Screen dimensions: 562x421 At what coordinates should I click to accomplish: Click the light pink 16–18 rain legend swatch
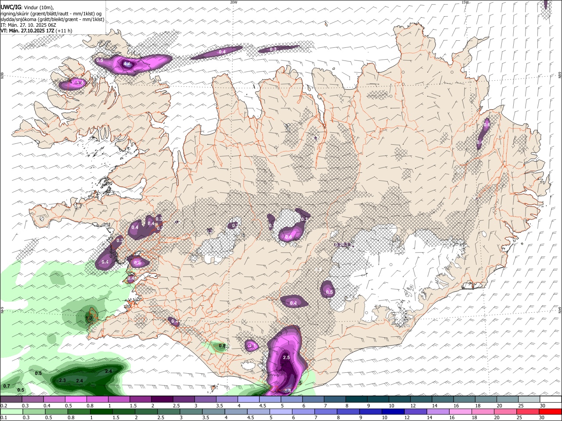tap(460, 412)
